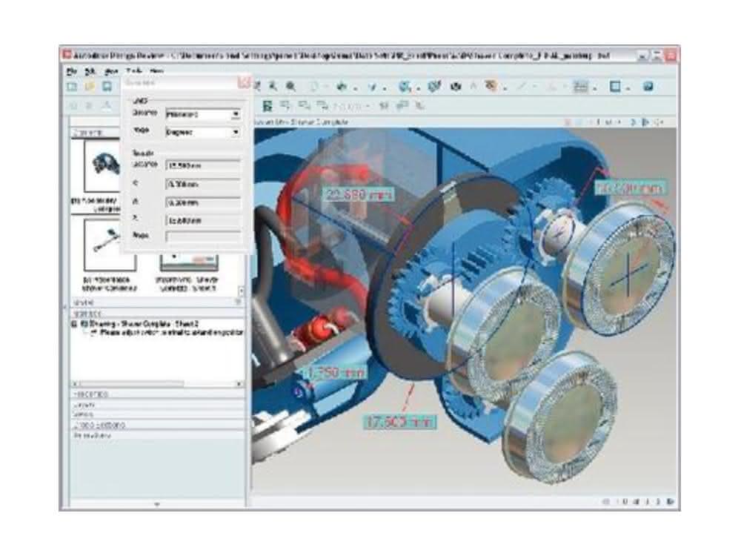This screenshot has width=741, height=556.
Task: Select the 'Please adjust...' markup entry
Action: [167, 333]
